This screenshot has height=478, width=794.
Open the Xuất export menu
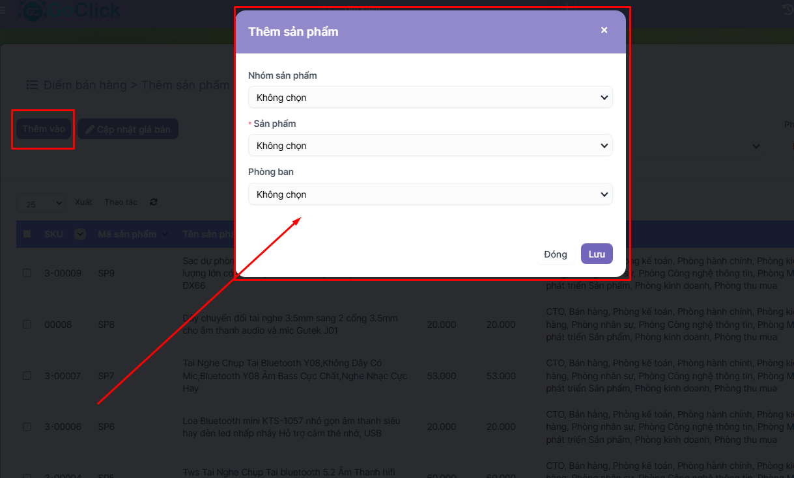(83, 202)
